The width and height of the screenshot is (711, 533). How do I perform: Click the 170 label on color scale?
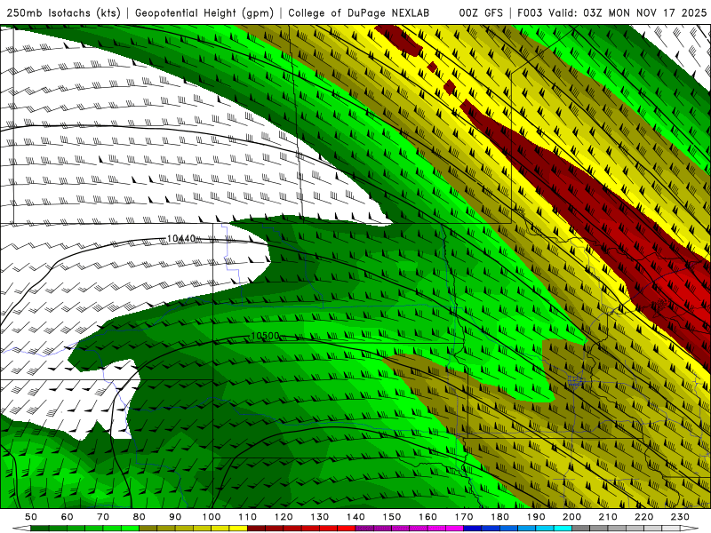click(x=463, y=517)
